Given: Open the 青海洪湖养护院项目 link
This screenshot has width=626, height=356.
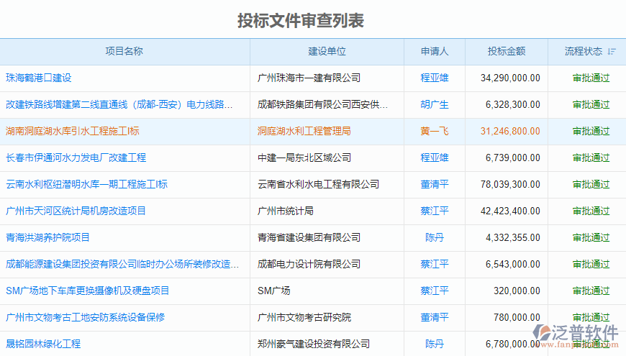Looking at the screenshot, I should click(x=47, y=237).
